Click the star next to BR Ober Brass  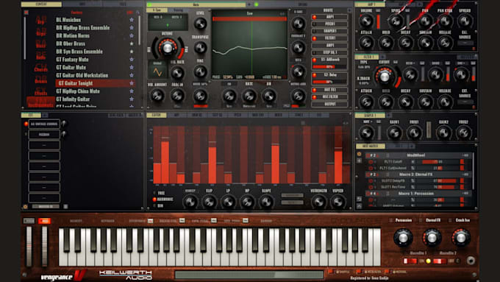point(132,43)
